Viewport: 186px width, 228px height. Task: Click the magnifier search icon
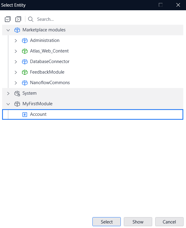click(30, 19)
